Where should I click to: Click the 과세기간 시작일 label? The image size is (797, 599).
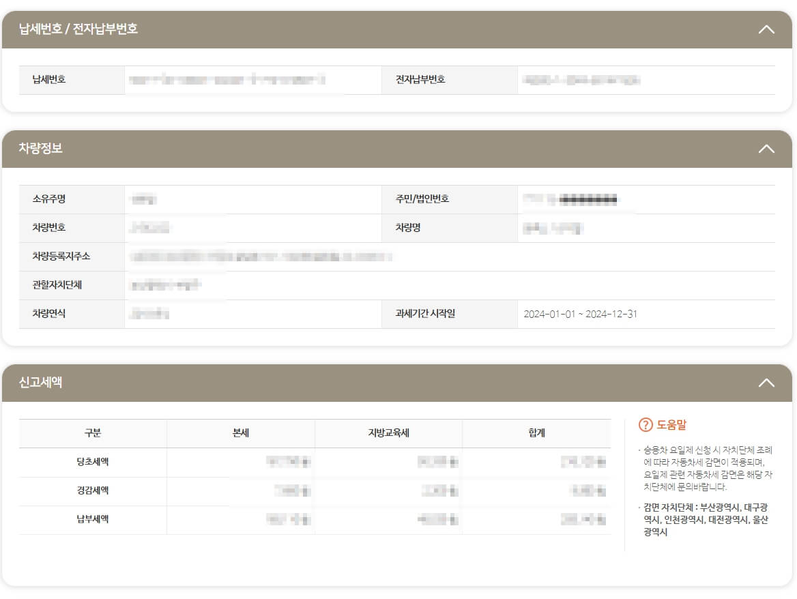425,313
